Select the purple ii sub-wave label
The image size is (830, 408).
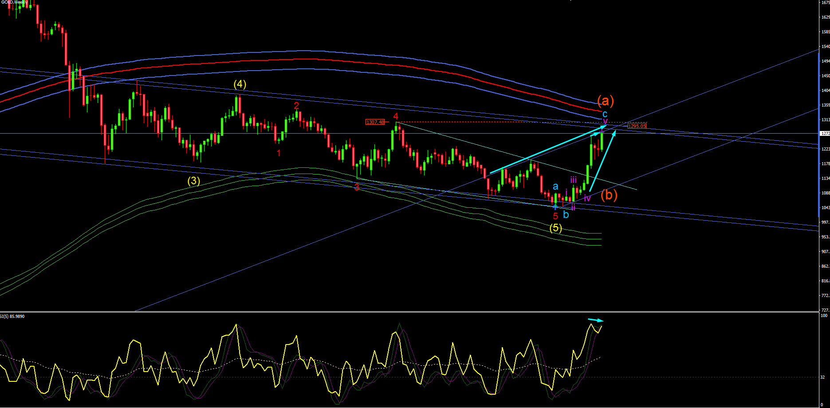pos(573,207)
